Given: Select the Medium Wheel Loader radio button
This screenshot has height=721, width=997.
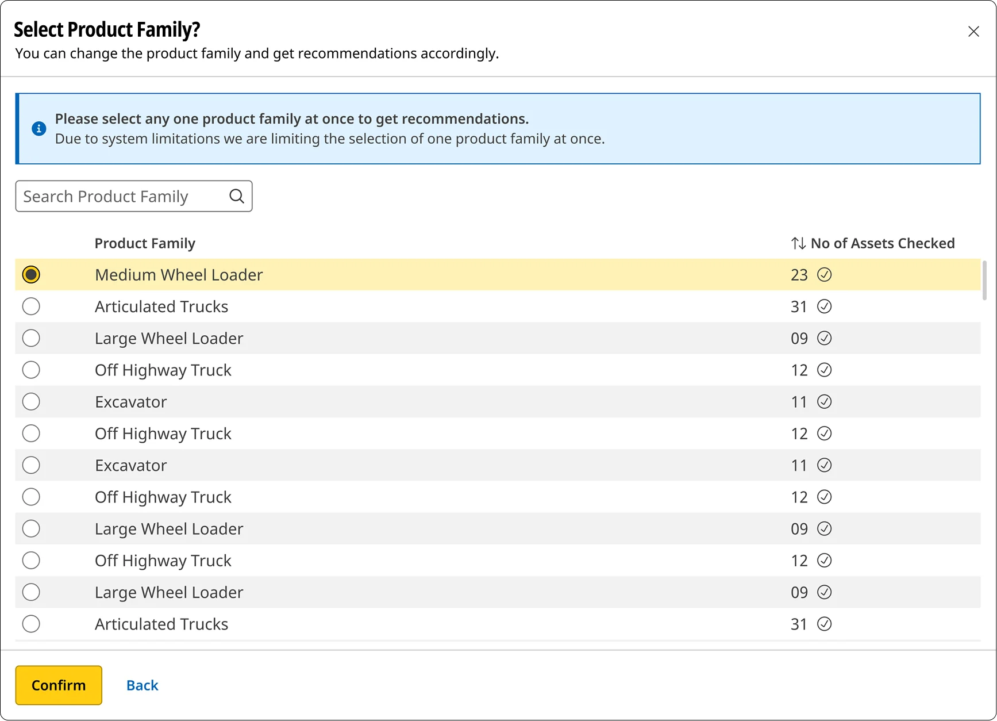Looking at the screenshot, I should tap(31, 275).
